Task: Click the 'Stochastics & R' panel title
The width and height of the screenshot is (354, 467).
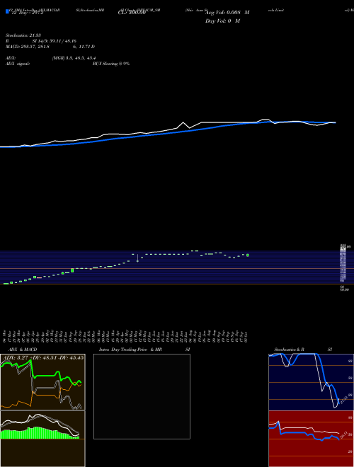Action: 289,350
